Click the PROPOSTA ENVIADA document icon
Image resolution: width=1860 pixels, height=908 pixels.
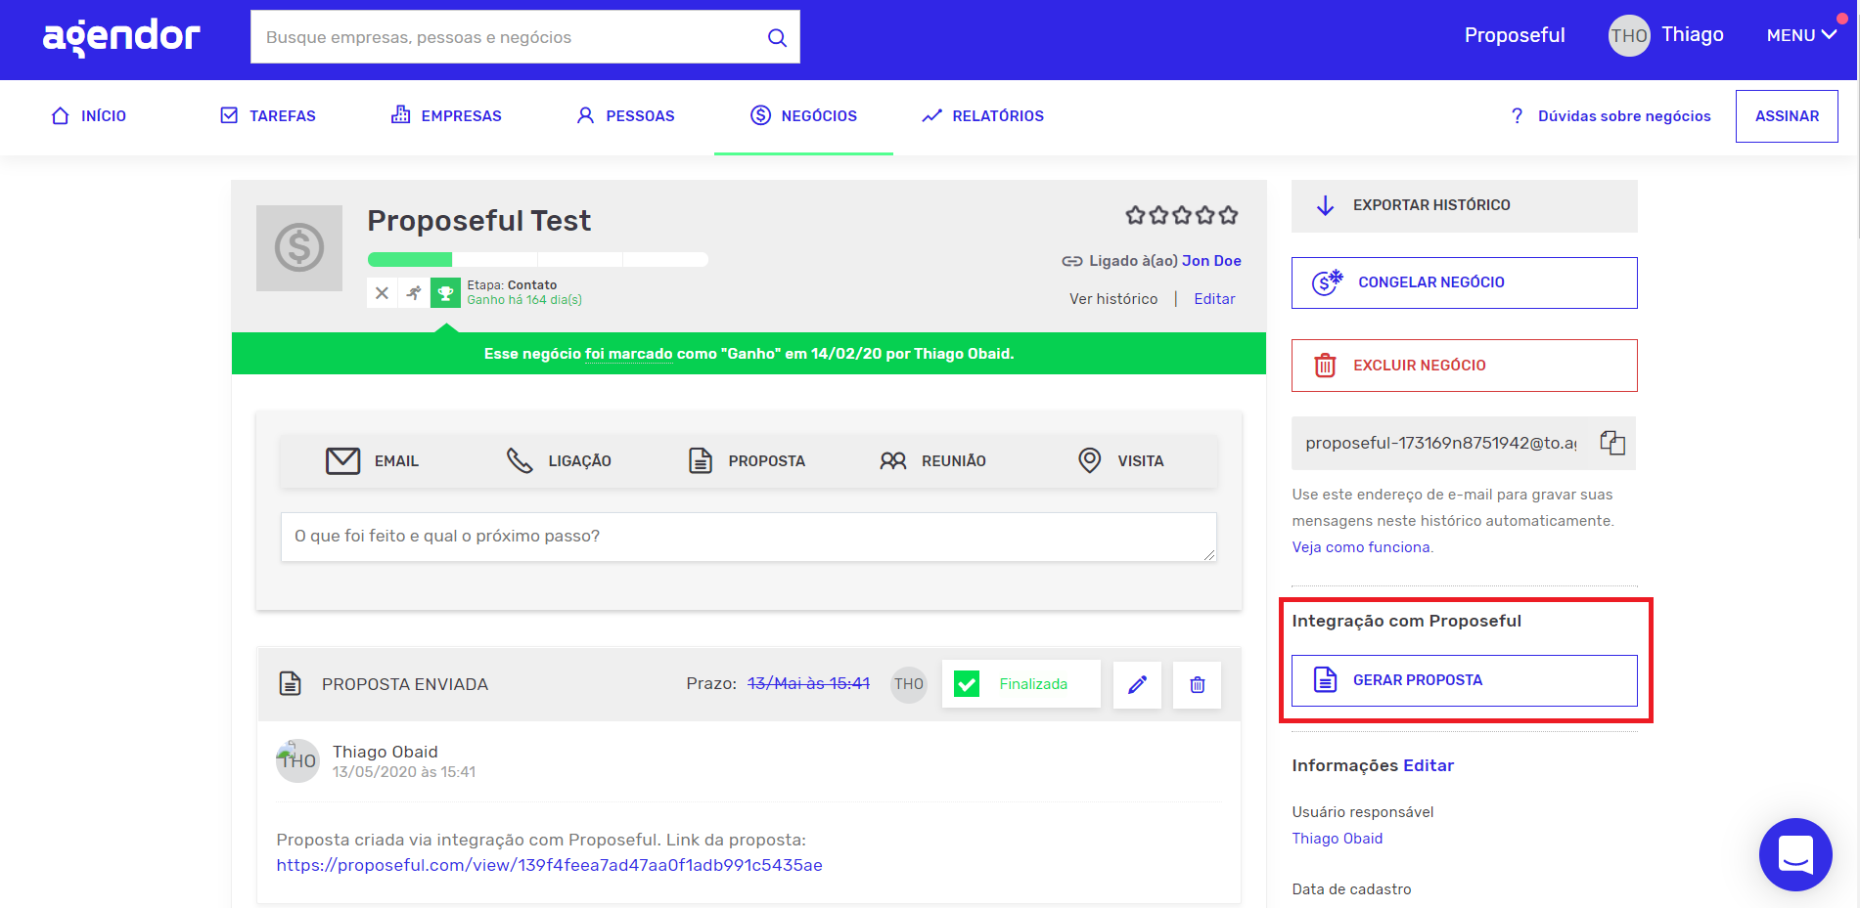tap(290, 683)
